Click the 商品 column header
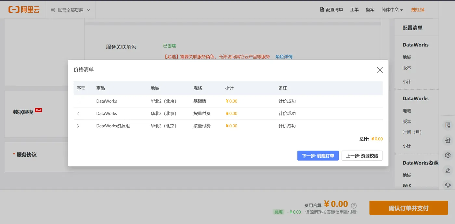 [x=101, y=88]
